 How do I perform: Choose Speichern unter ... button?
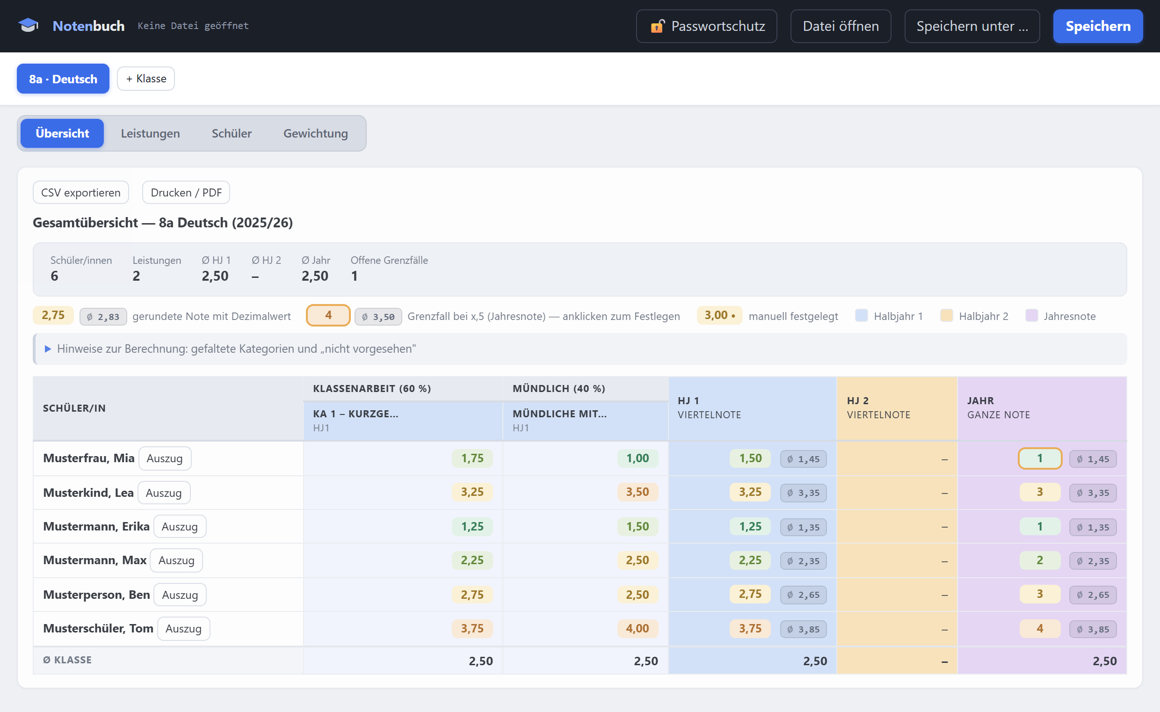coord(971,26)
